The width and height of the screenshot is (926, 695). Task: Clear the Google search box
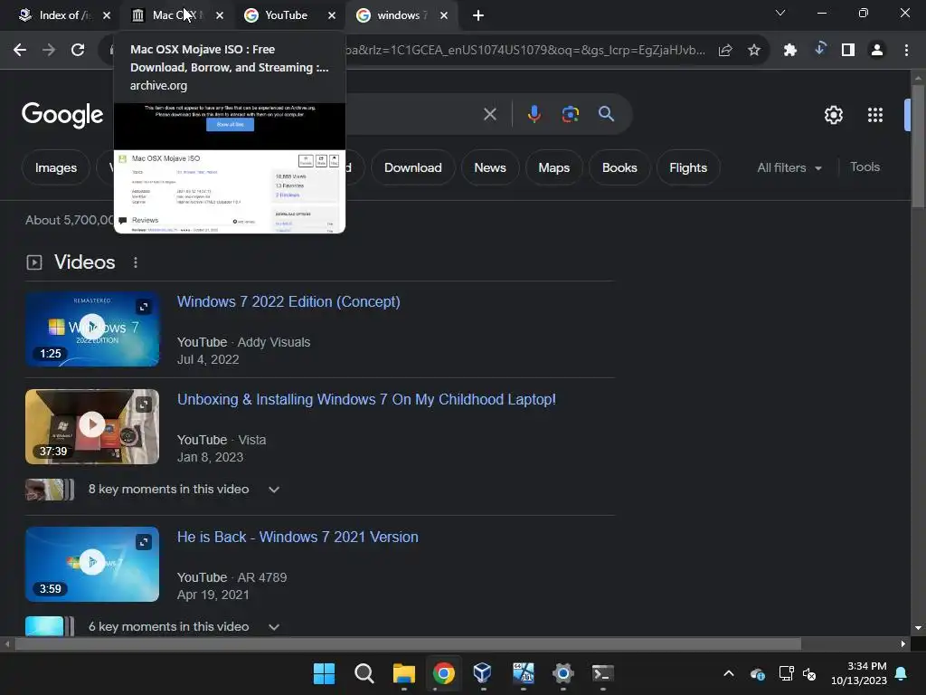pyautogui.click(x=489, y=114)
